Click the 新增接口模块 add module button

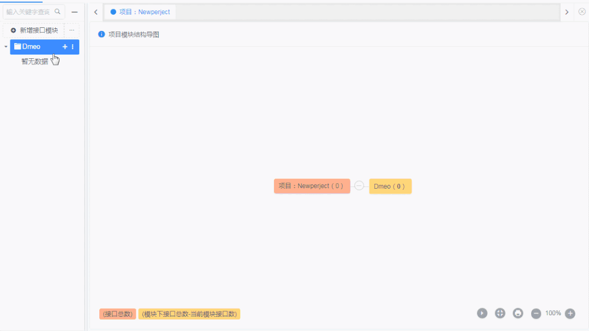[34, 30]
